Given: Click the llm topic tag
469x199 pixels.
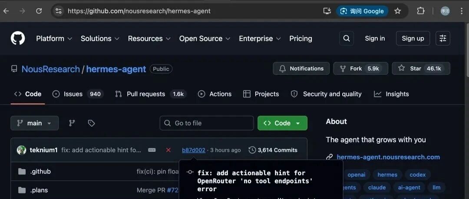Looking at the screenshot, I should [x=436, y=188].
